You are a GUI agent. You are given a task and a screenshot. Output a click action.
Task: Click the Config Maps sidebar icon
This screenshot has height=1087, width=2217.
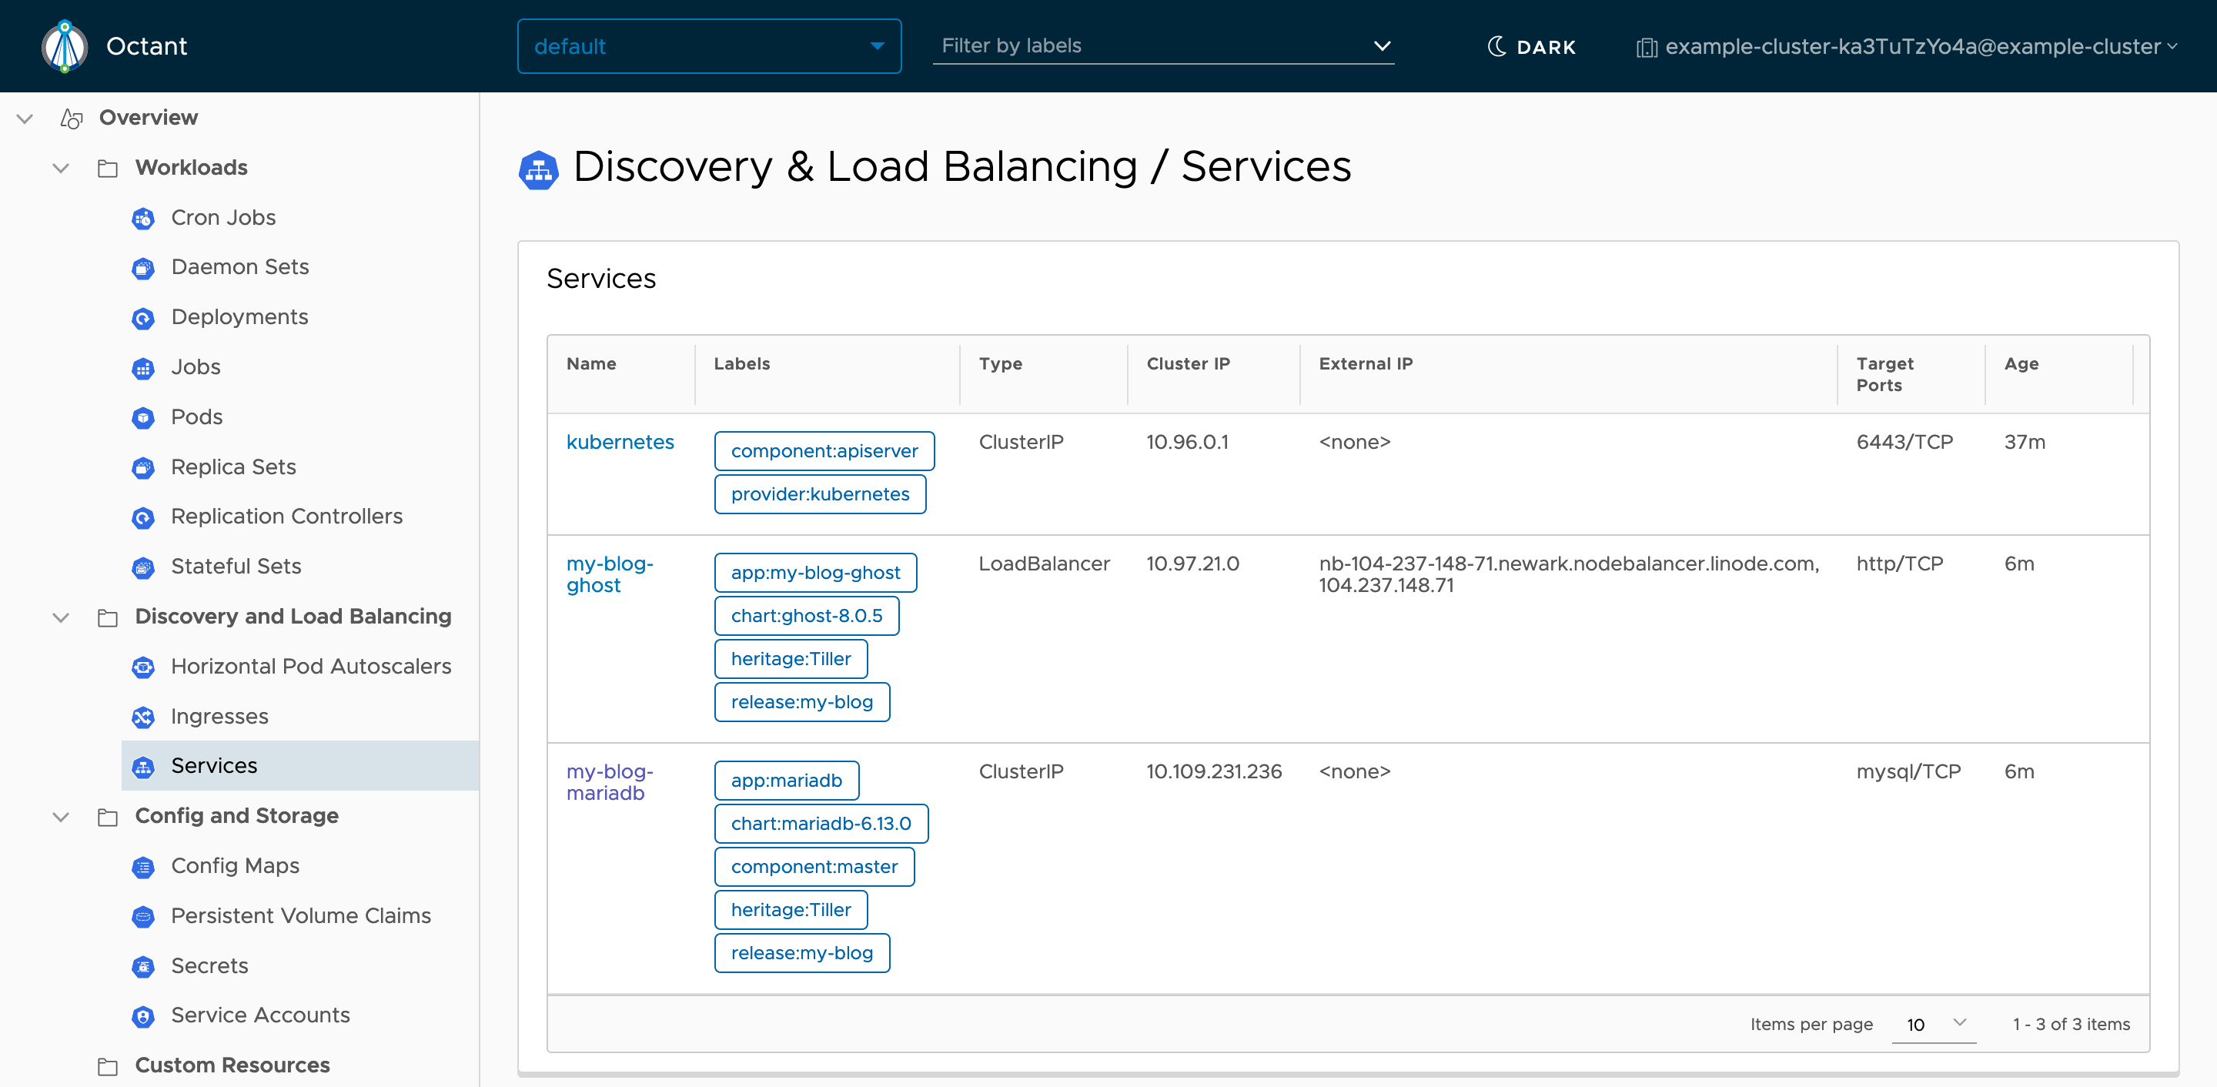coord(143,867)
